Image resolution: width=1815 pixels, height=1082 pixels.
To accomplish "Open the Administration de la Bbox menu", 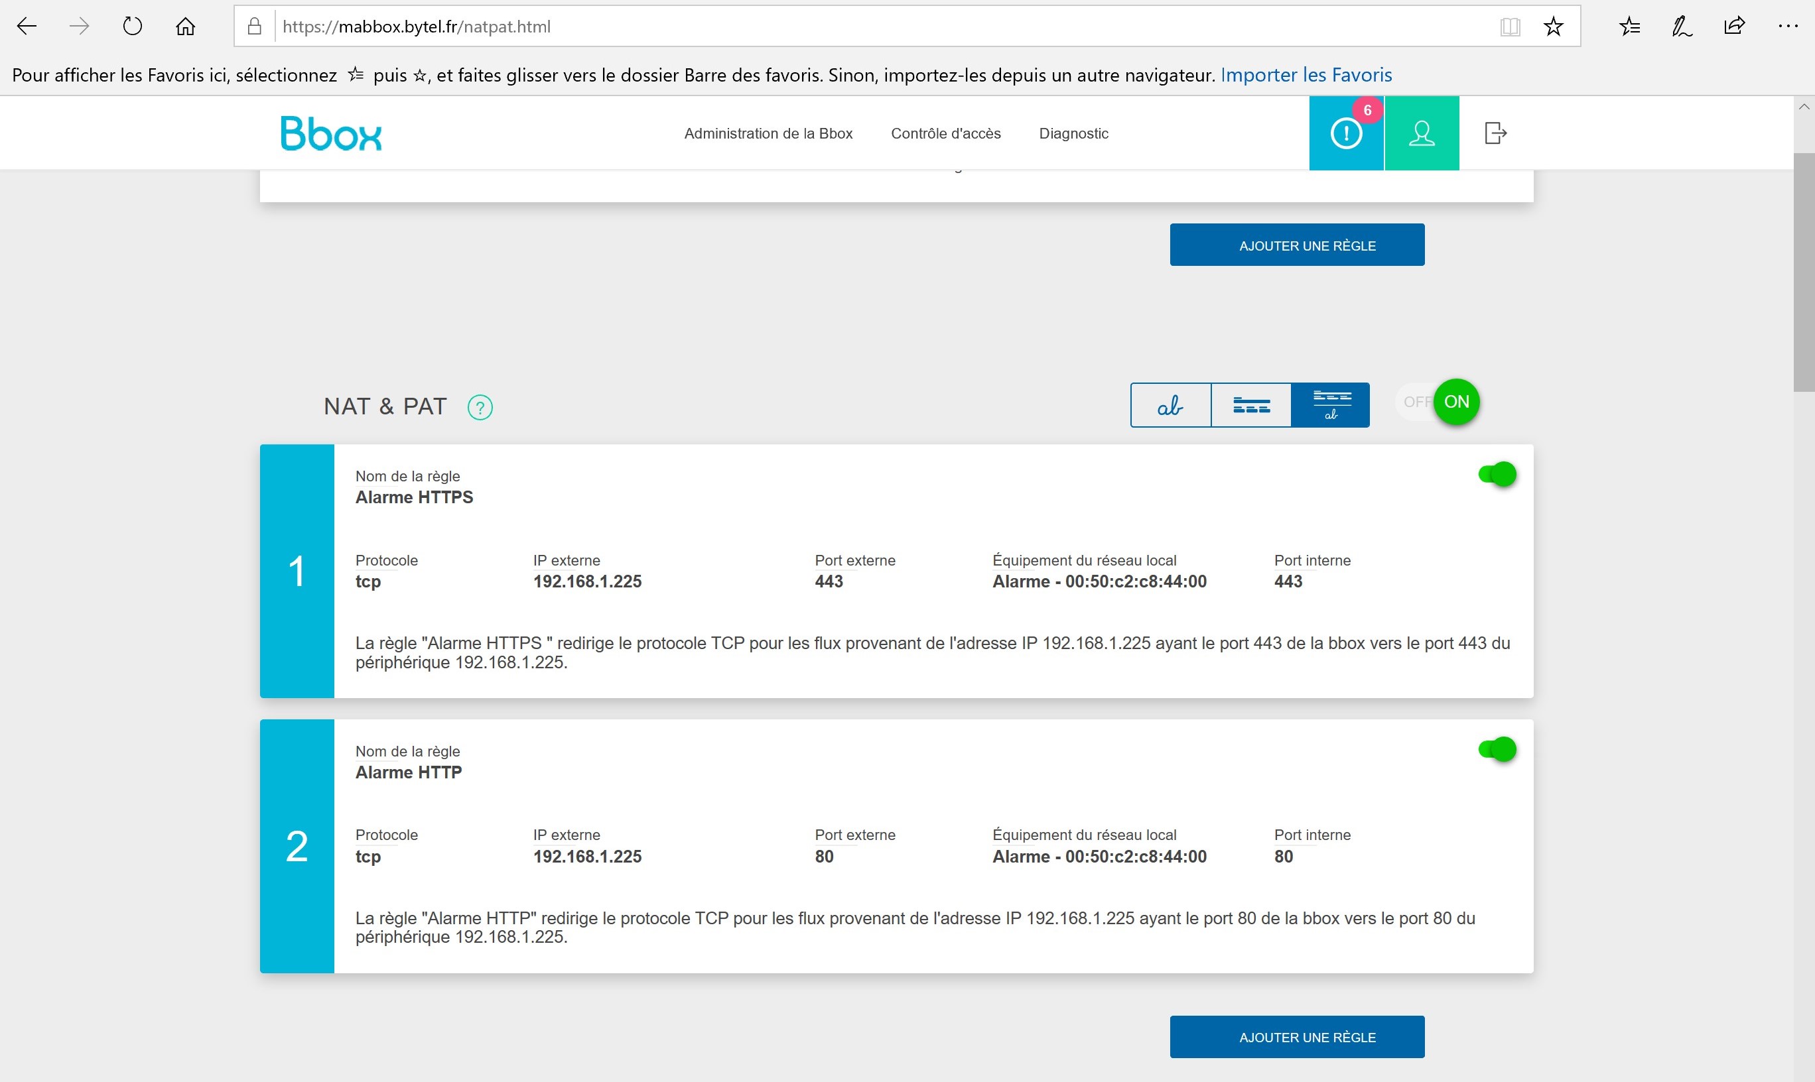I will (x=768, y=133).
